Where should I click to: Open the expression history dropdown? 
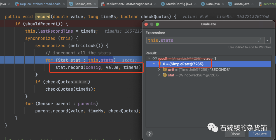tap(267, 40)
